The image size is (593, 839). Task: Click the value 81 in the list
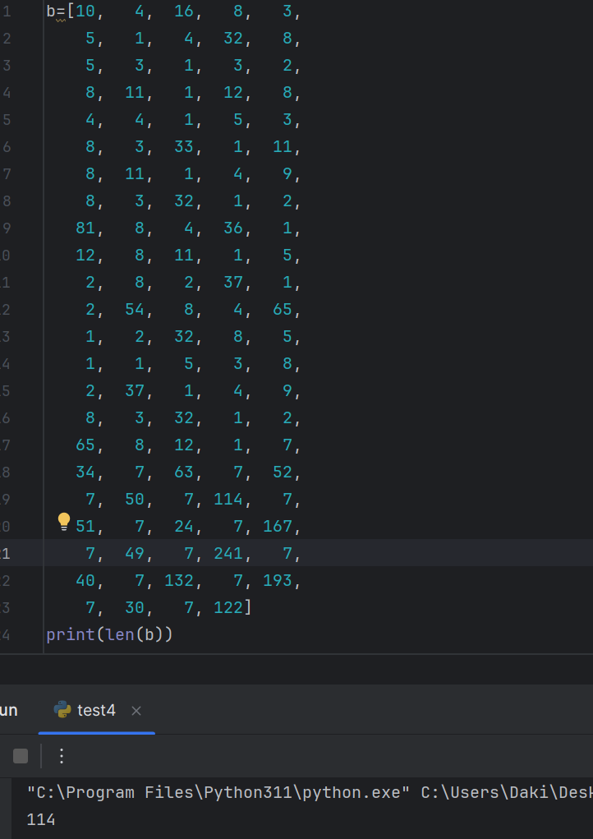[85, 228]
